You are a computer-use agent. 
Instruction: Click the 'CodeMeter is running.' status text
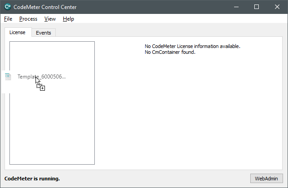click(32, 179)
